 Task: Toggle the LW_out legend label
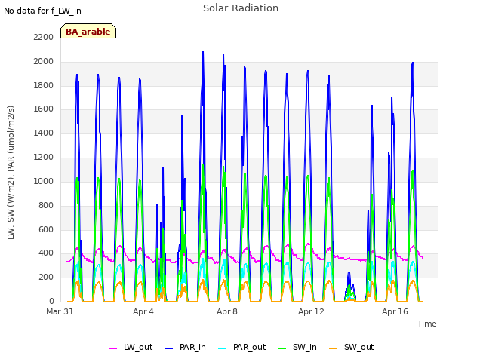pyautogui.click(x=138, y=348)
